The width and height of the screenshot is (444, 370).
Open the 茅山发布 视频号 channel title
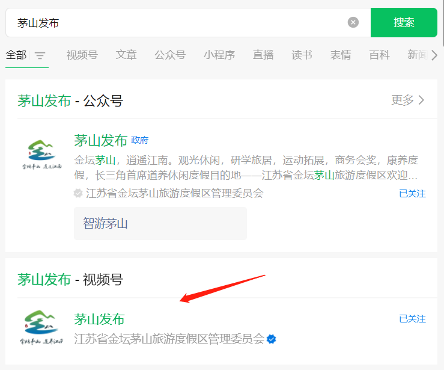tap(99, 319)
